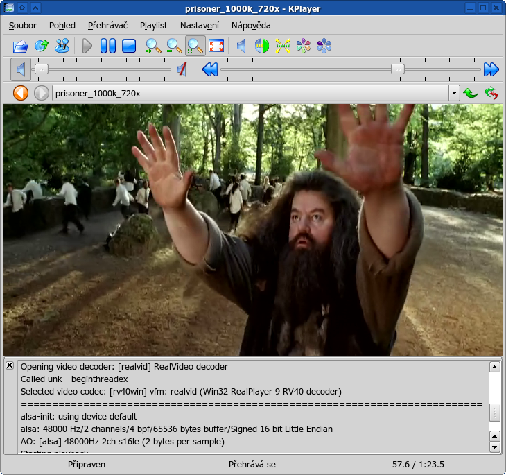Image resolution: width=506 pixels, height=475 pixels.
Task: Open file properties with the joystick icon
Action: 62,46
